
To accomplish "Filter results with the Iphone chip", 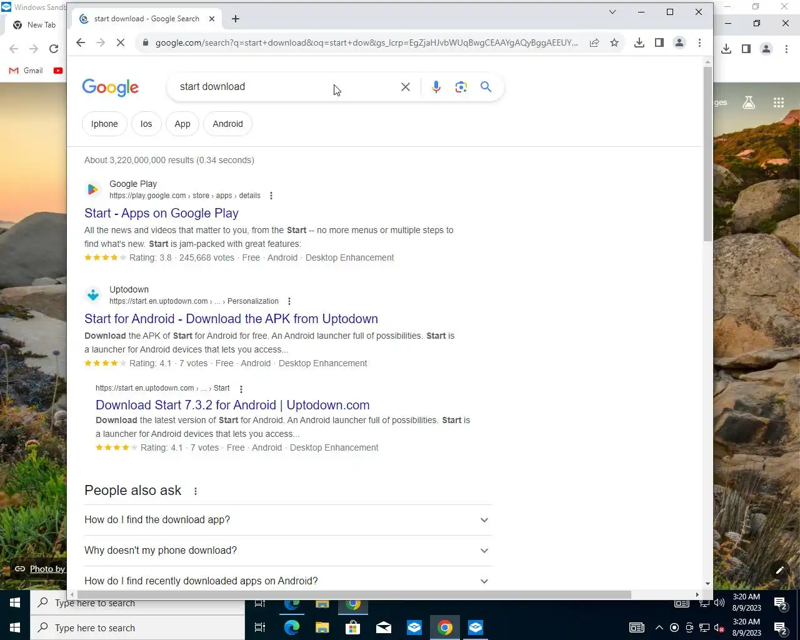I will click(104, 124).
